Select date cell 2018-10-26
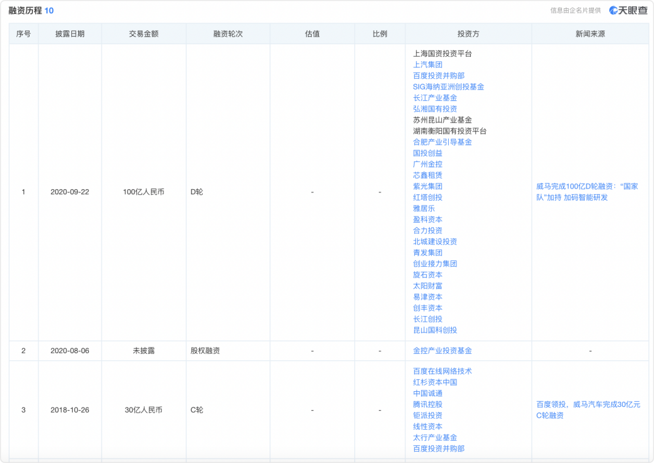This screenshot has height=463, width=654. click(69, 409)
